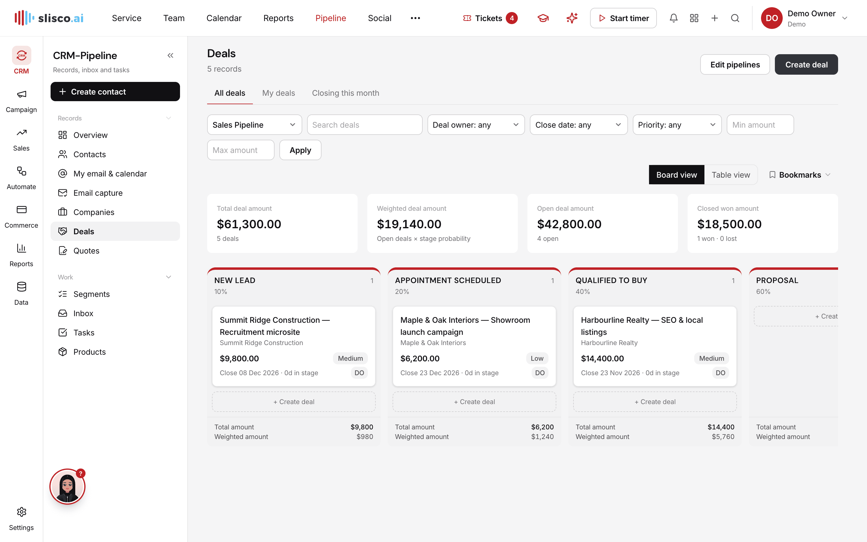The height and width of the screenshot is (542, 867).
Task: Open the apps grid icon
Action: point(694,18)
